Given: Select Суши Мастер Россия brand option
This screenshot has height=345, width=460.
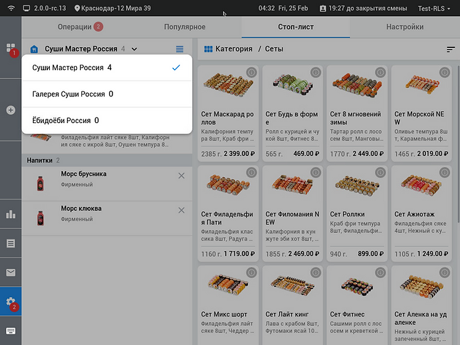Looking at the screenshot, I should pos(106,67).
